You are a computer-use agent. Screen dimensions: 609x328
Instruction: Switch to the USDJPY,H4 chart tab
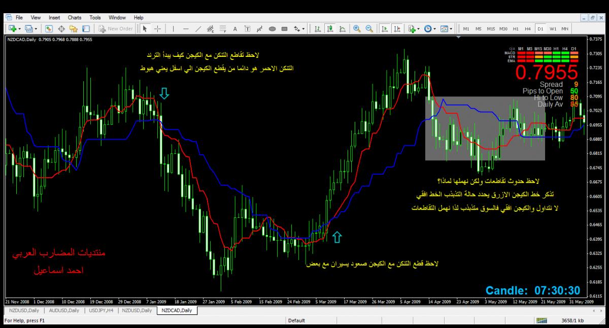coord(101,310)
